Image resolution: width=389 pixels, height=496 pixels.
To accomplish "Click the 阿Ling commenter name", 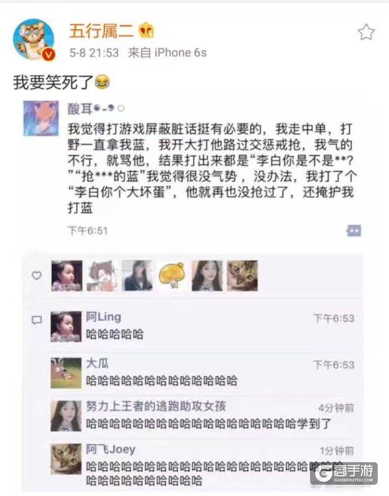I will point(104,317).
